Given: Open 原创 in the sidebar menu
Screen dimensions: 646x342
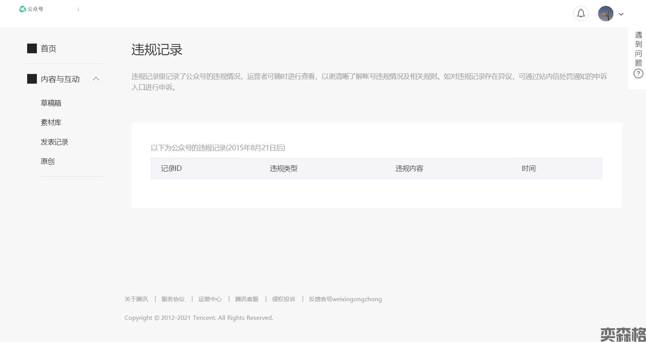Looking at the screenshot, I should point(47,161).
